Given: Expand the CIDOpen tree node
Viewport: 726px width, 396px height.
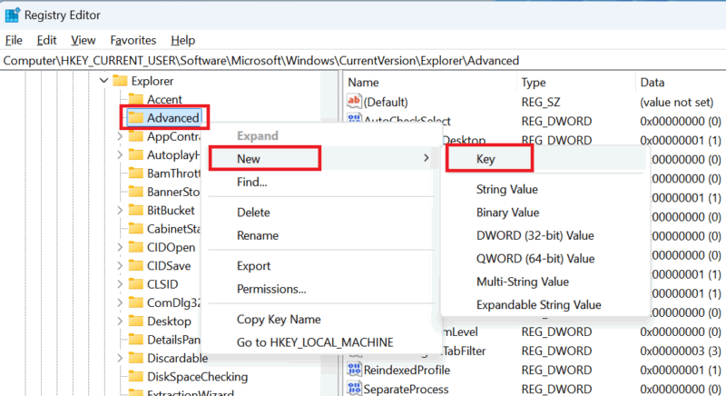Looking at the screenshot, I should 120,247.
